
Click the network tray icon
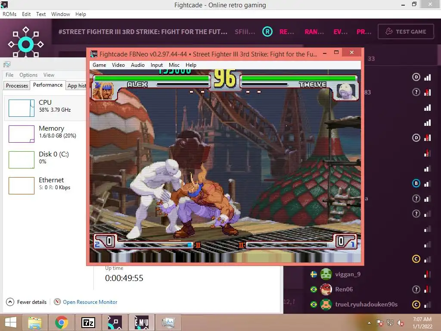click(x=390, y=323)
